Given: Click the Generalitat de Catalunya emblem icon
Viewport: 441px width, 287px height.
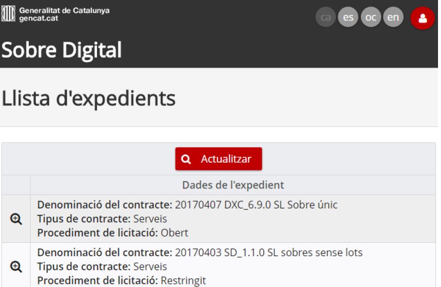Looking at the screenshot, I should coord(8,14).
